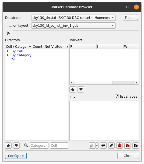The height and width of the screenshot is (164, 144).
Task: Click the add snapshot camera icon
Action: point(136,145)
